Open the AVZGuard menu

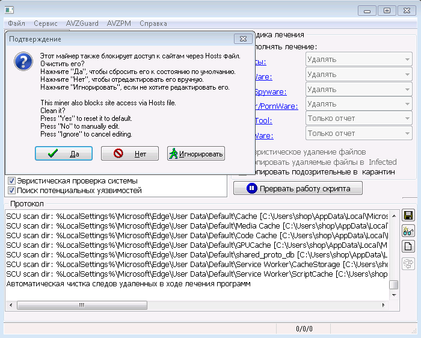click(x=82, y=23)
